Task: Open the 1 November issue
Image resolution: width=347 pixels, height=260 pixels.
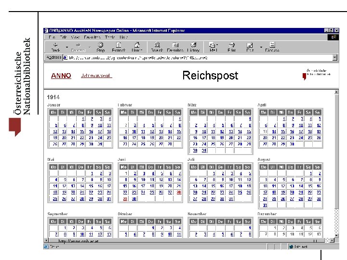Action: pos(250,228)
